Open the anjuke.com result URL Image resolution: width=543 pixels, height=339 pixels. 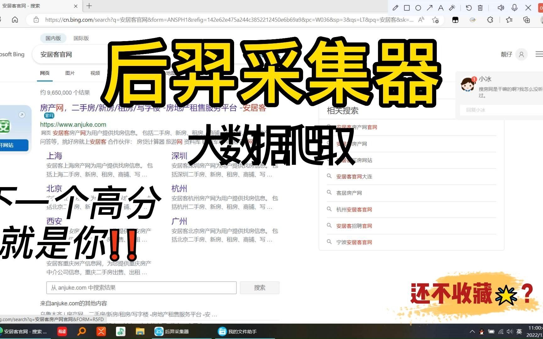[73, 124]
